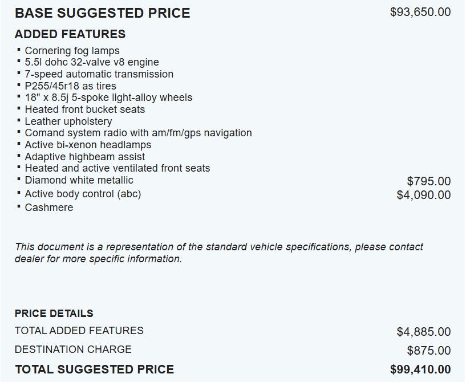Click the Destination Charge label
This screenshot has width=466, height=382.
pos(73,350)
